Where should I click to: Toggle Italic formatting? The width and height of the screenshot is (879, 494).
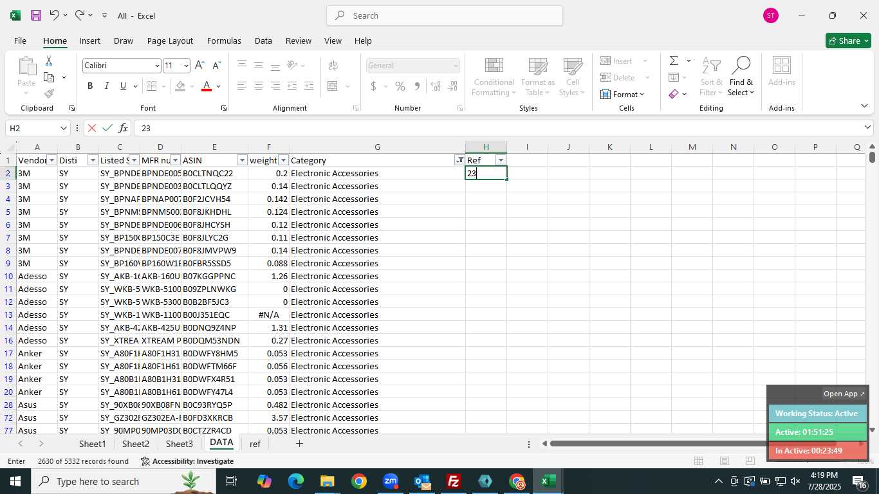106,86
